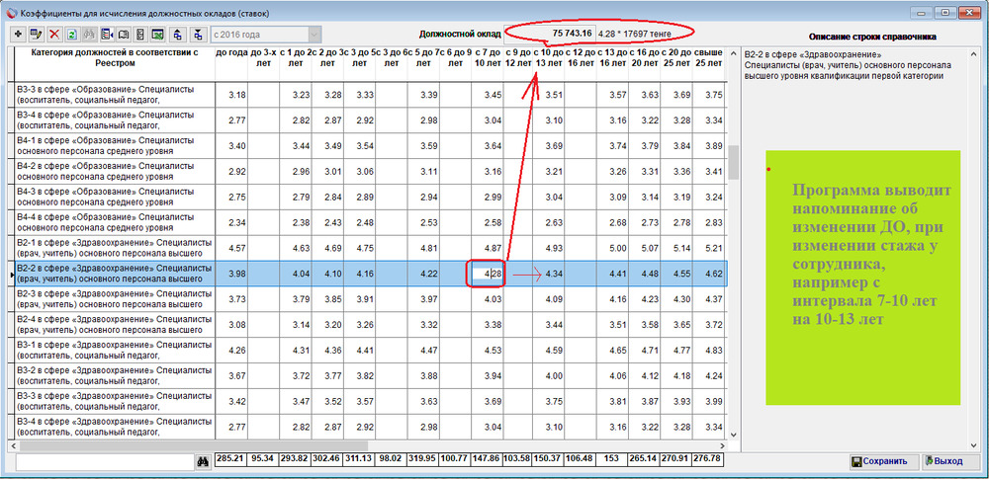Click the list with arrow toolbar icon
The height and width of the screenshot is (479, 989).
coord(107,34)
